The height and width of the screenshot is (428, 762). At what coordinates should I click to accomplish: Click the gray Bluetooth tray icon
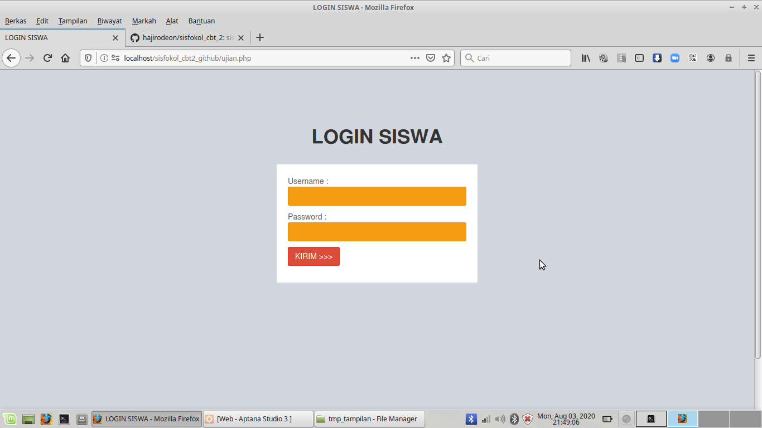pos(514,419)
